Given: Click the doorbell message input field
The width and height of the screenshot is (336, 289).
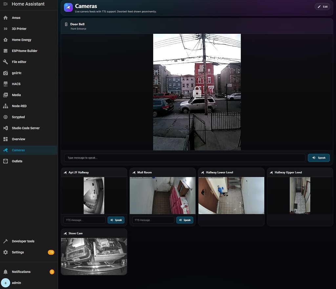Looking at the screenshot, I should [x=184, y=157].
